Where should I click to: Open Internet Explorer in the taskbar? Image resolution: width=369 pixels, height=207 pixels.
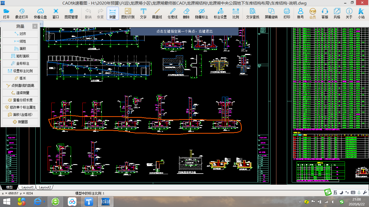click(x=39, y=202)
